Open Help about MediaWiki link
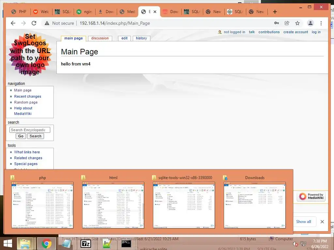334x250 pixels. pos(23,111)
